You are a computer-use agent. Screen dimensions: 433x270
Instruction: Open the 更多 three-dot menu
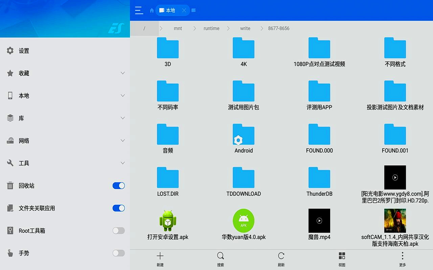click(x=402, y=256)
